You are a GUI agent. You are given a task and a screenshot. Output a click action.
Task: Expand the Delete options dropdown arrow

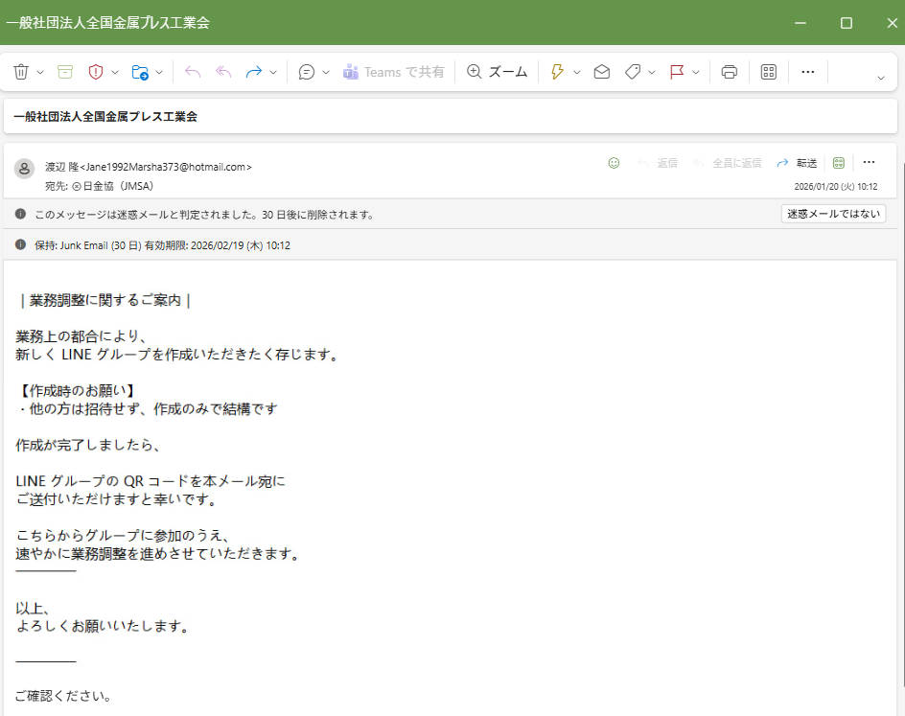[x=40, y=72]
